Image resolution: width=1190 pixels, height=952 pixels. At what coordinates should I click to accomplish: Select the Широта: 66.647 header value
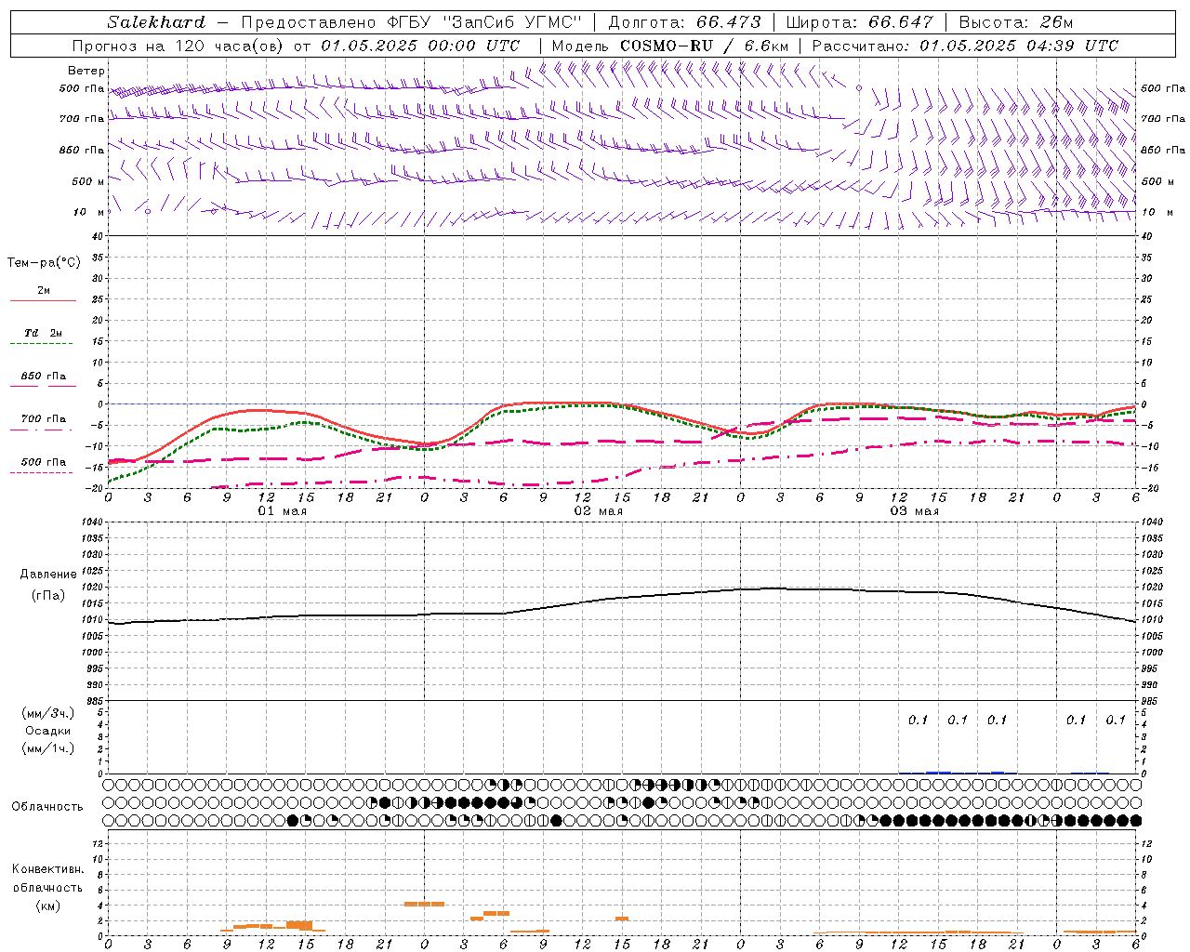point(860,22)
